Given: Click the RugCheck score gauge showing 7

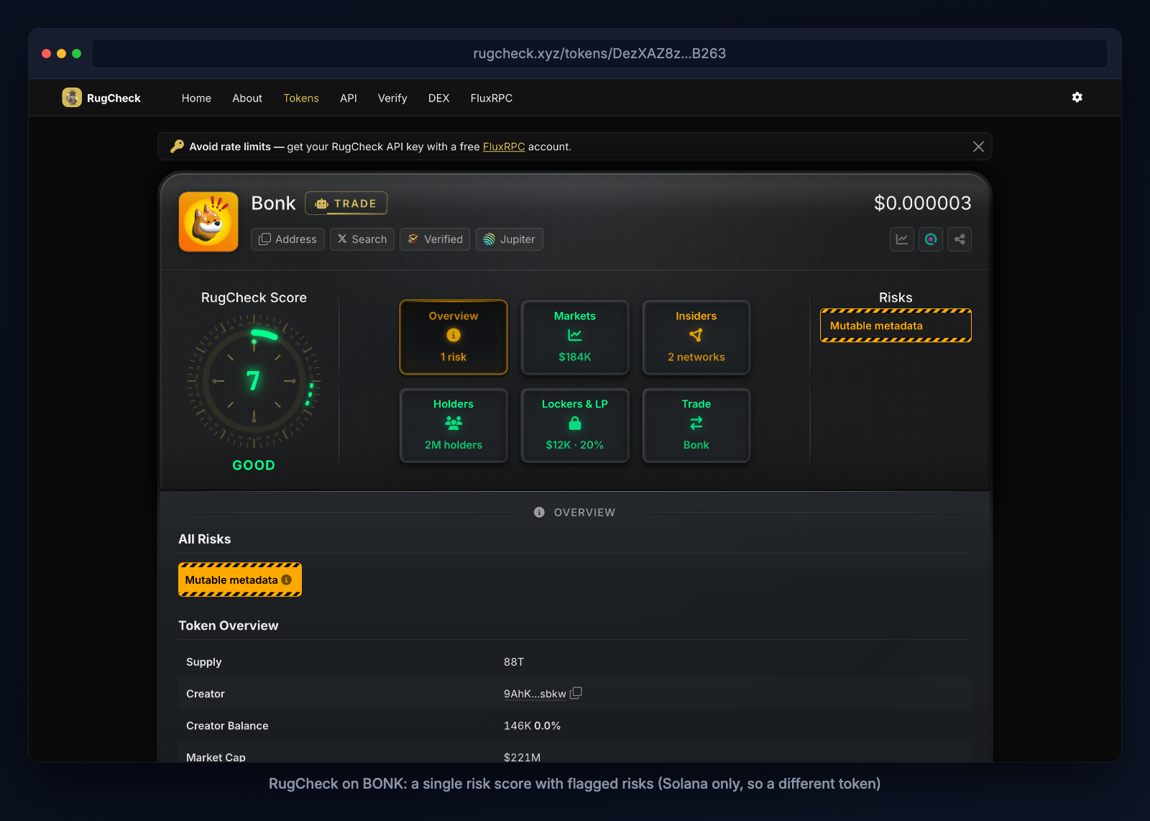Looking at the screenshot, I should pos(254,381).
